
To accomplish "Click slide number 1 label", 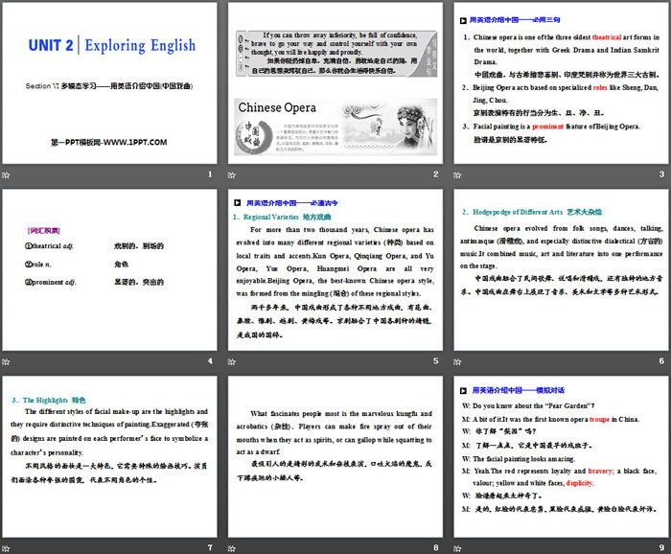I will tap(210, 174).
